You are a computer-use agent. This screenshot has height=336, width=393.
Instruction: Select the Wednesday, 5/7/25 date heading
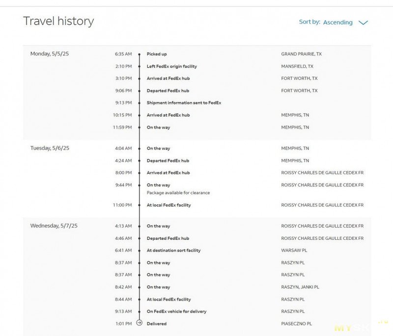pos(54,226)
